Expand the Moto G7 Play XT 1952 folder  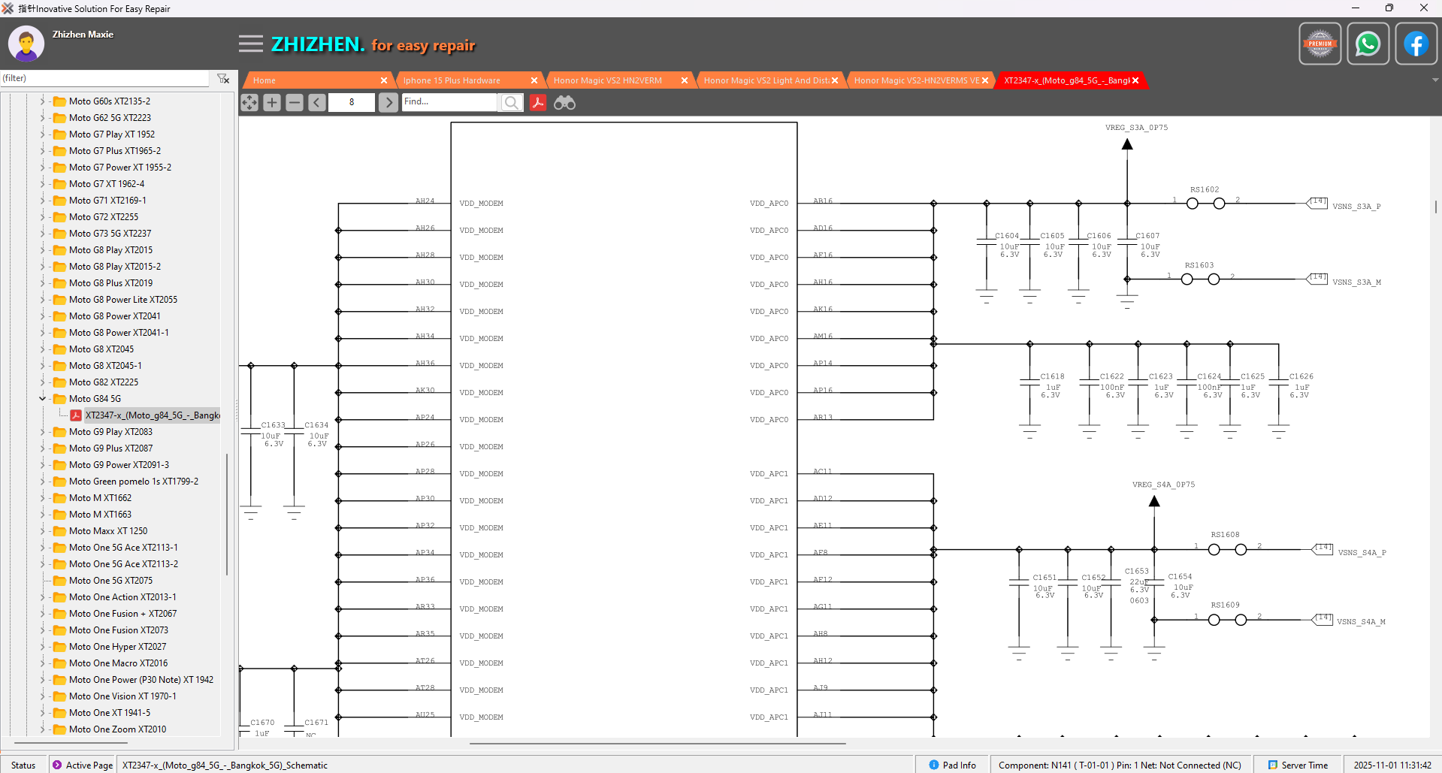click(x=42, y=134)
